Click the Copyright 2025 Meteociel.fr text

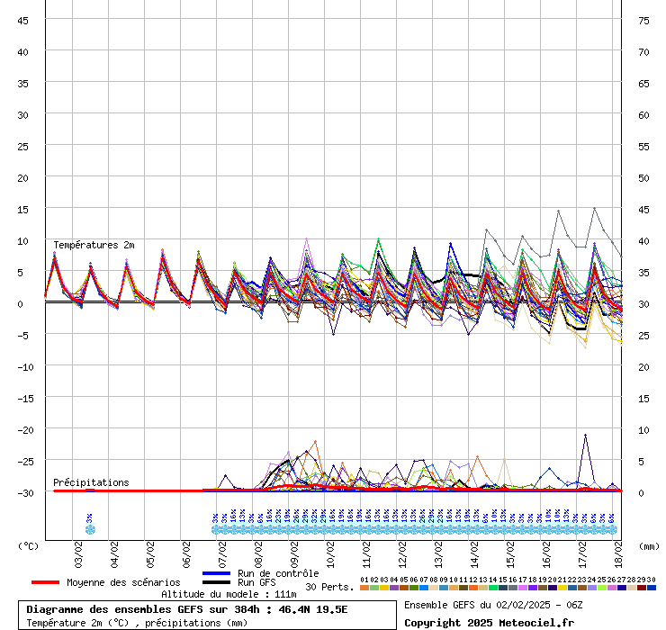[489, 622]
